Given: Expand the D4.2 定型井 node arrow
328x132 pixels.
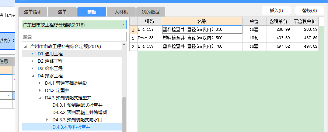Looking at the screenshot, I should (40, 90).
